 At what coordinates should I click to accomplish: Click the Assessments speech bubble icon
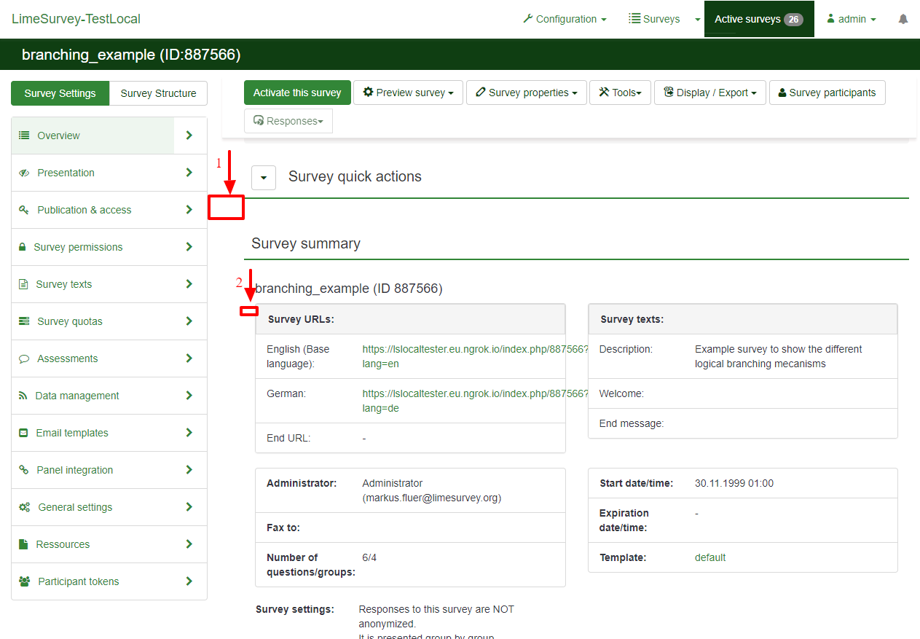point(24,358)
